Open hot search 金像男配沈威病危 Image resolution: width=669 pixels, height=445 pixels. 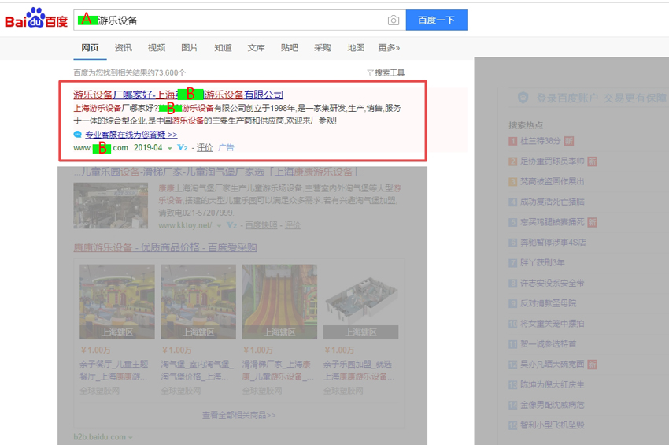click(552, 405)
